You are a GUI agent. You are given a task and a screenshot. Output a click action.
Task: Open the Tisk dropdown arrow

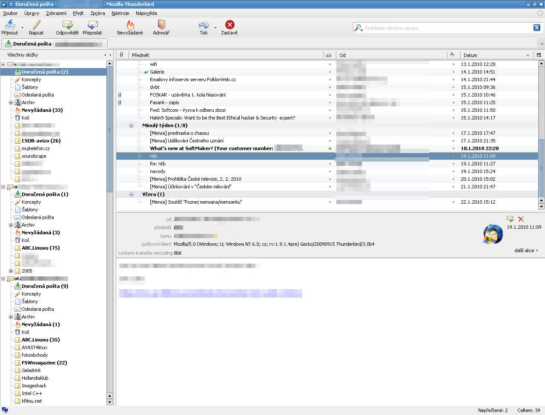[x=215, y=28]
